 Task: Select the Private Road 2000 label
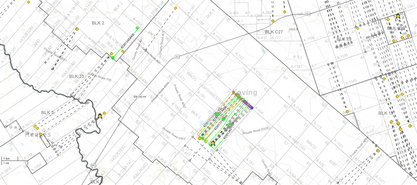(160, 92)
